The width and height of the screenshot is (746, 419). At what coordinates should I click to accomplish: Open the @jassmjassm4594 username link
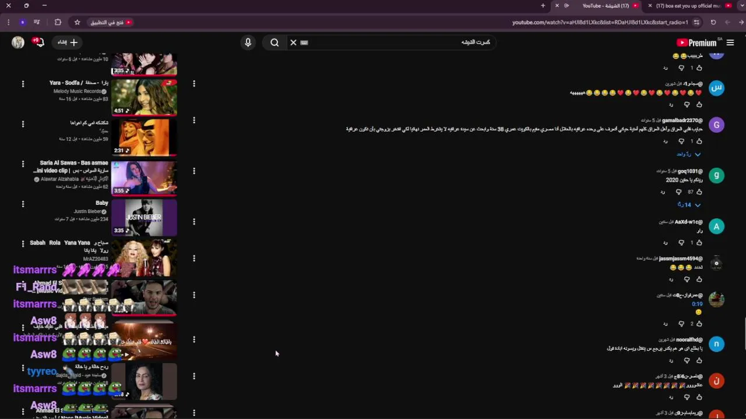coord(681,258)
